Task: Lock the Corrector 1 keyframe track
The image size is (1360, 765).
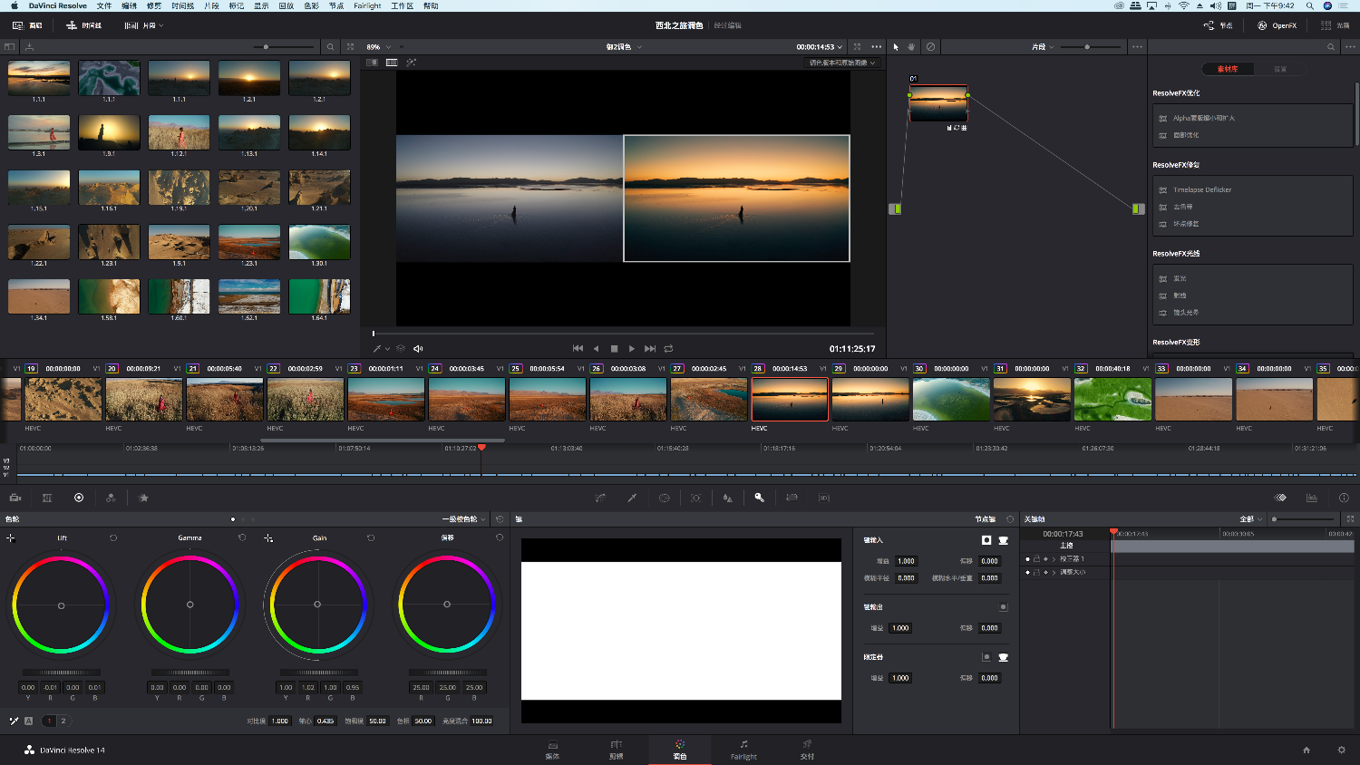Action: coord(1036,558)
